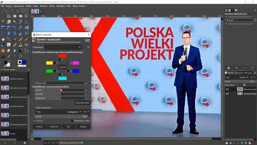Switch to the Ścieżki tab
This screenshot has width=257, height=145.
(248, 73)
